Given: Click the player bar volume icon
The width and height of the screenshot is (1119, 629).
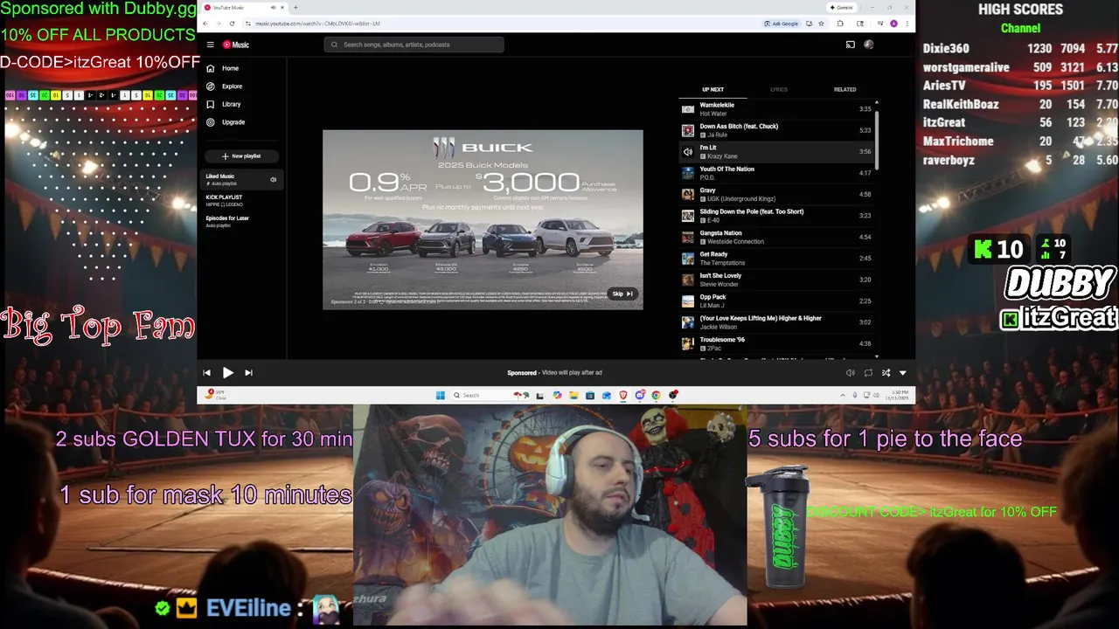Looking at the screenshot, I should [x=850, y=373].
